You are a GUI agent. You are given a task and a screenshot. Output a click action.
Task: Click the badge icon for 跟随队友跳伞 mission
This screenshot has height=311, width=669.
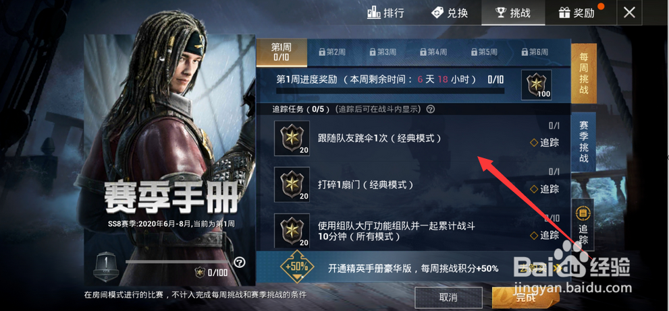click(x=292, y=138)
